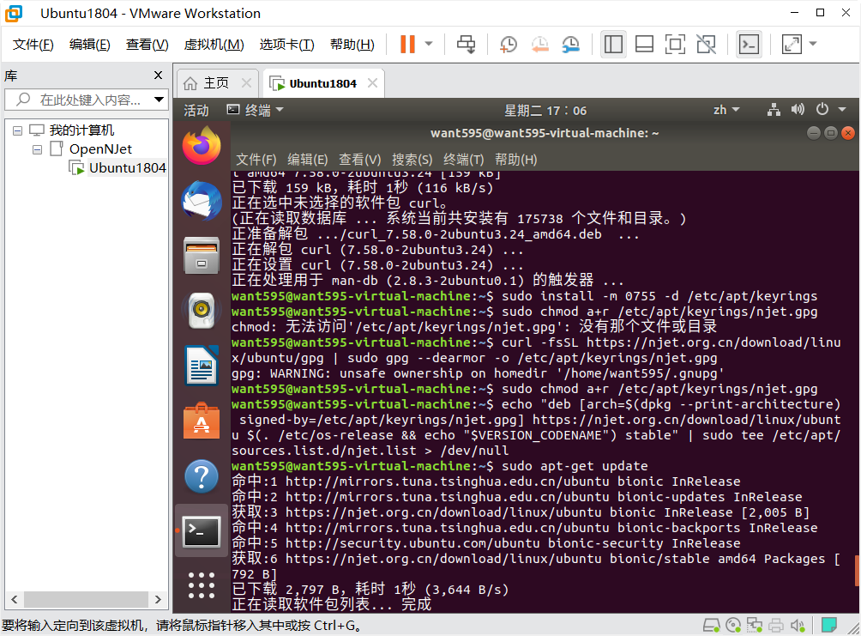861x636 pixels.
Task: Open the zh input language dropdown
Action: point(726,110)
